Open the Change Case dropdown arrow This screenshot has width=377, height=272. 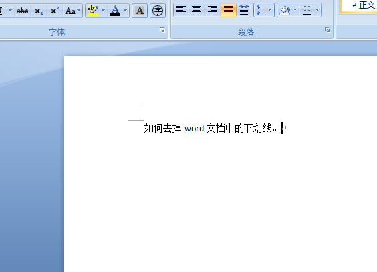click(79, 11)
